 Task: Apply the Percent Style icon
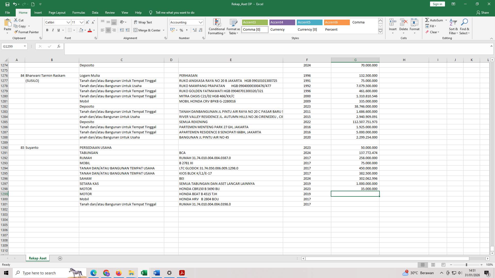coord(181,30)
